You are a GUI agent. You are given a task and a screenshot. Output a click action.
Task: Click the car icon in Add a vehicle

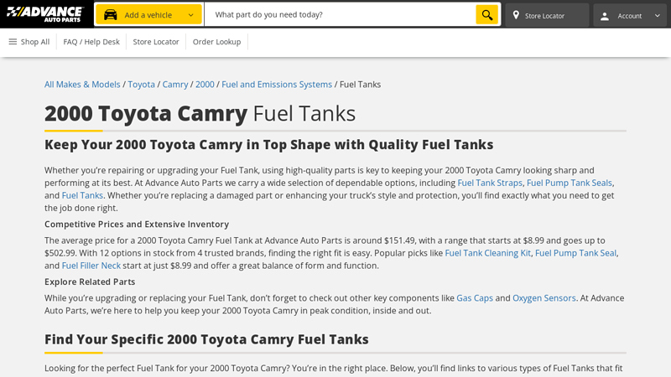click(111, 15)
